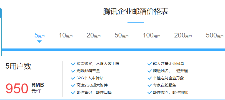225x100 pixels.
Task: Open the 20用户 pricing tab
Action: (x=93, y=35)
